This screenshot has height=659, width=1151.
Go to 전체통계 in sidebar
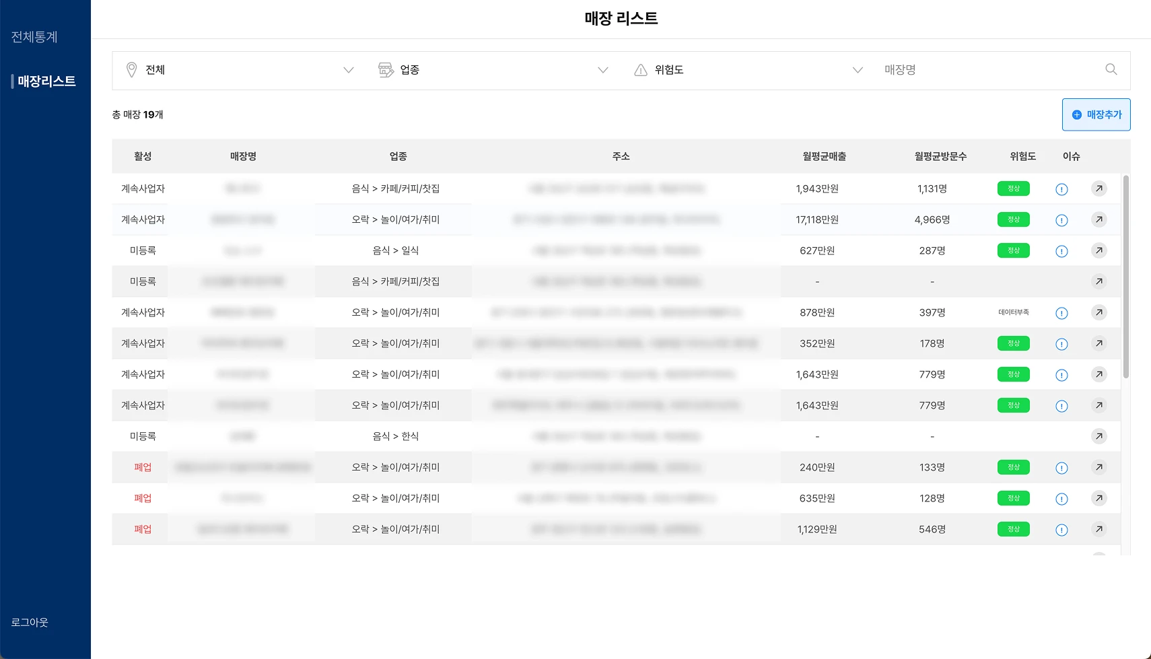coord(34,37)
